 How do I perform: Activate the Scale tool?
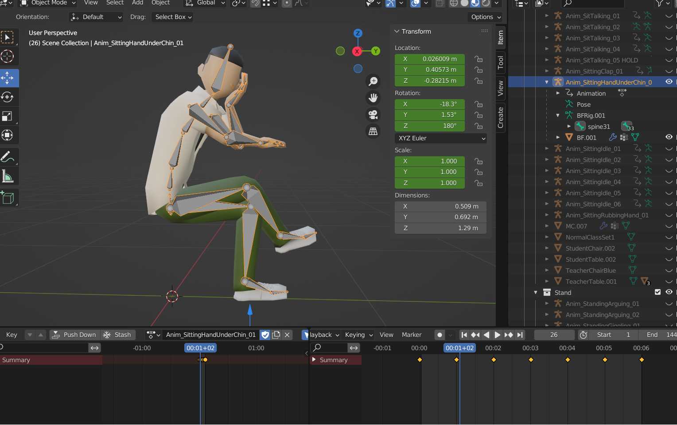pos(8,116)
